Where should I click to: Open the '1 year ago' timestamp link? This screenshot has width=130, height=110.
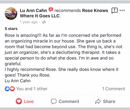(x=29, y=22)
